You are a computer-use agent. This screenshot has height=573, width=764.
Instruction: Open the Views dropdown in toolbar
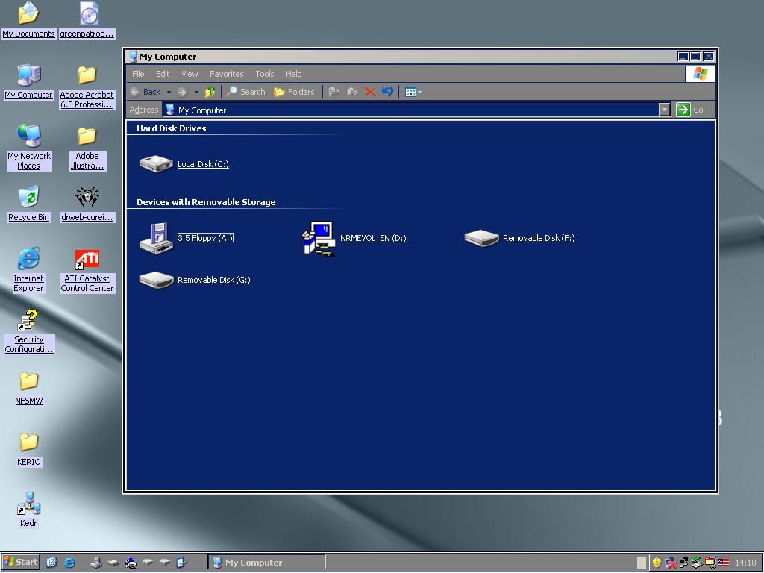point(413,92)
